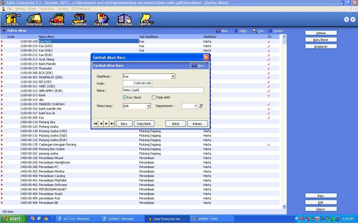This screenshot has width=358, height=224.
Task: Click the Buku Besar button on the right panel
Action: click(321, 40)
